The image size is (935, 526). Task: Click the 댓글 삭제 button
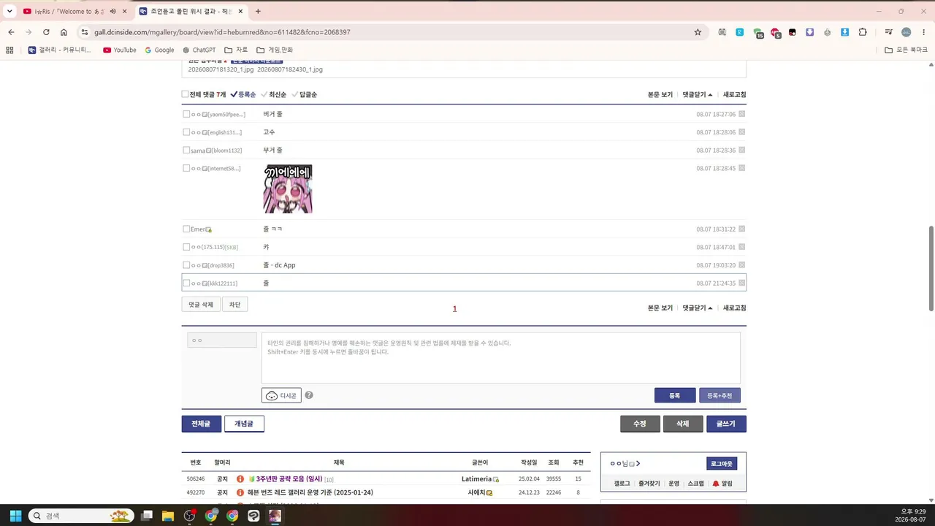point(201,305)
